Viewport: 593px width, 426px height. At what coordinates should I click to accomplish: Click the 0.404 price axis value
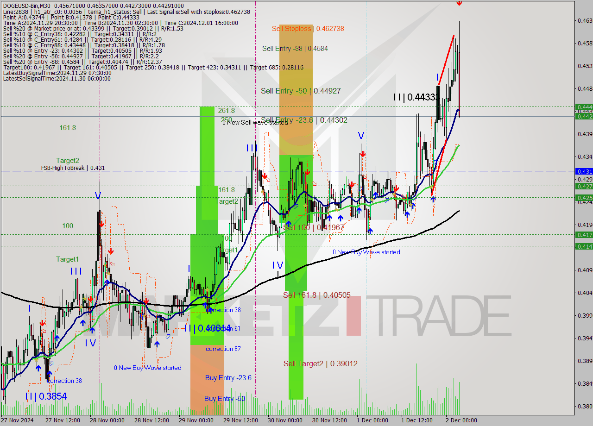(x=585, y=293)
